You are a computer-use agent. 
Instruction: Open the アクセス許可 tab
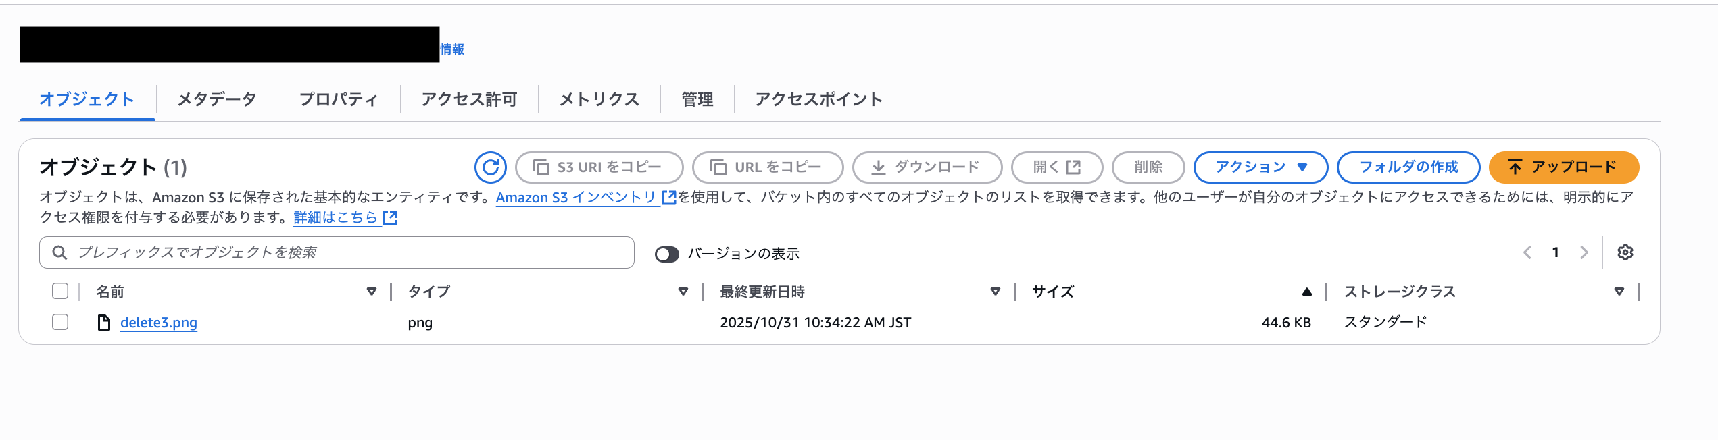tap(469, 99)
